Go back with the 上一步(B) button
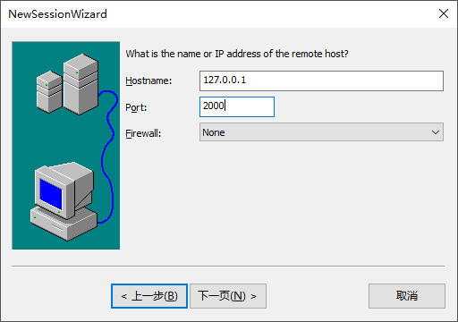 coord(149,296)
